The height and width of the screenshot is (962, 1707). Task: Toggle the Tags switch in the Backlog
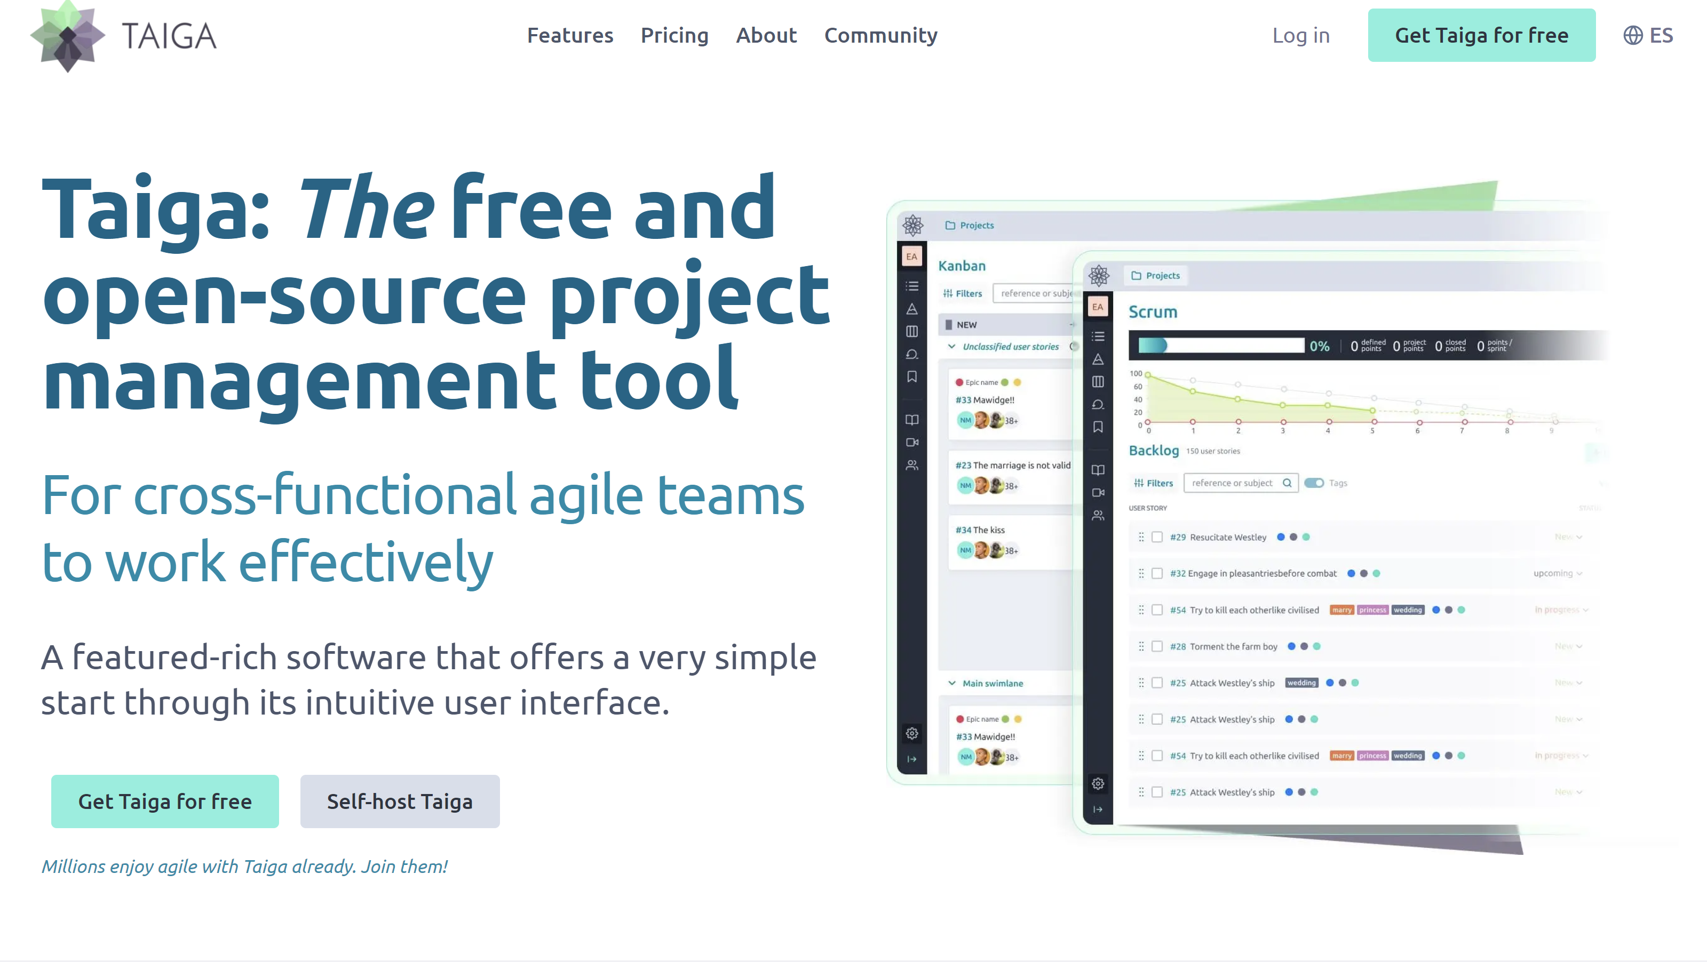[1313, 483]
